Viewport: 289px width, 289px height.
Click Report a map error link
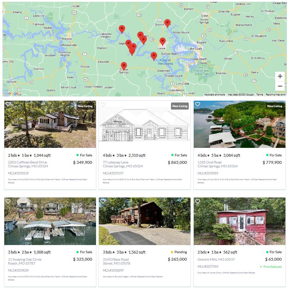pyautogui.click(x=276, y=95)
